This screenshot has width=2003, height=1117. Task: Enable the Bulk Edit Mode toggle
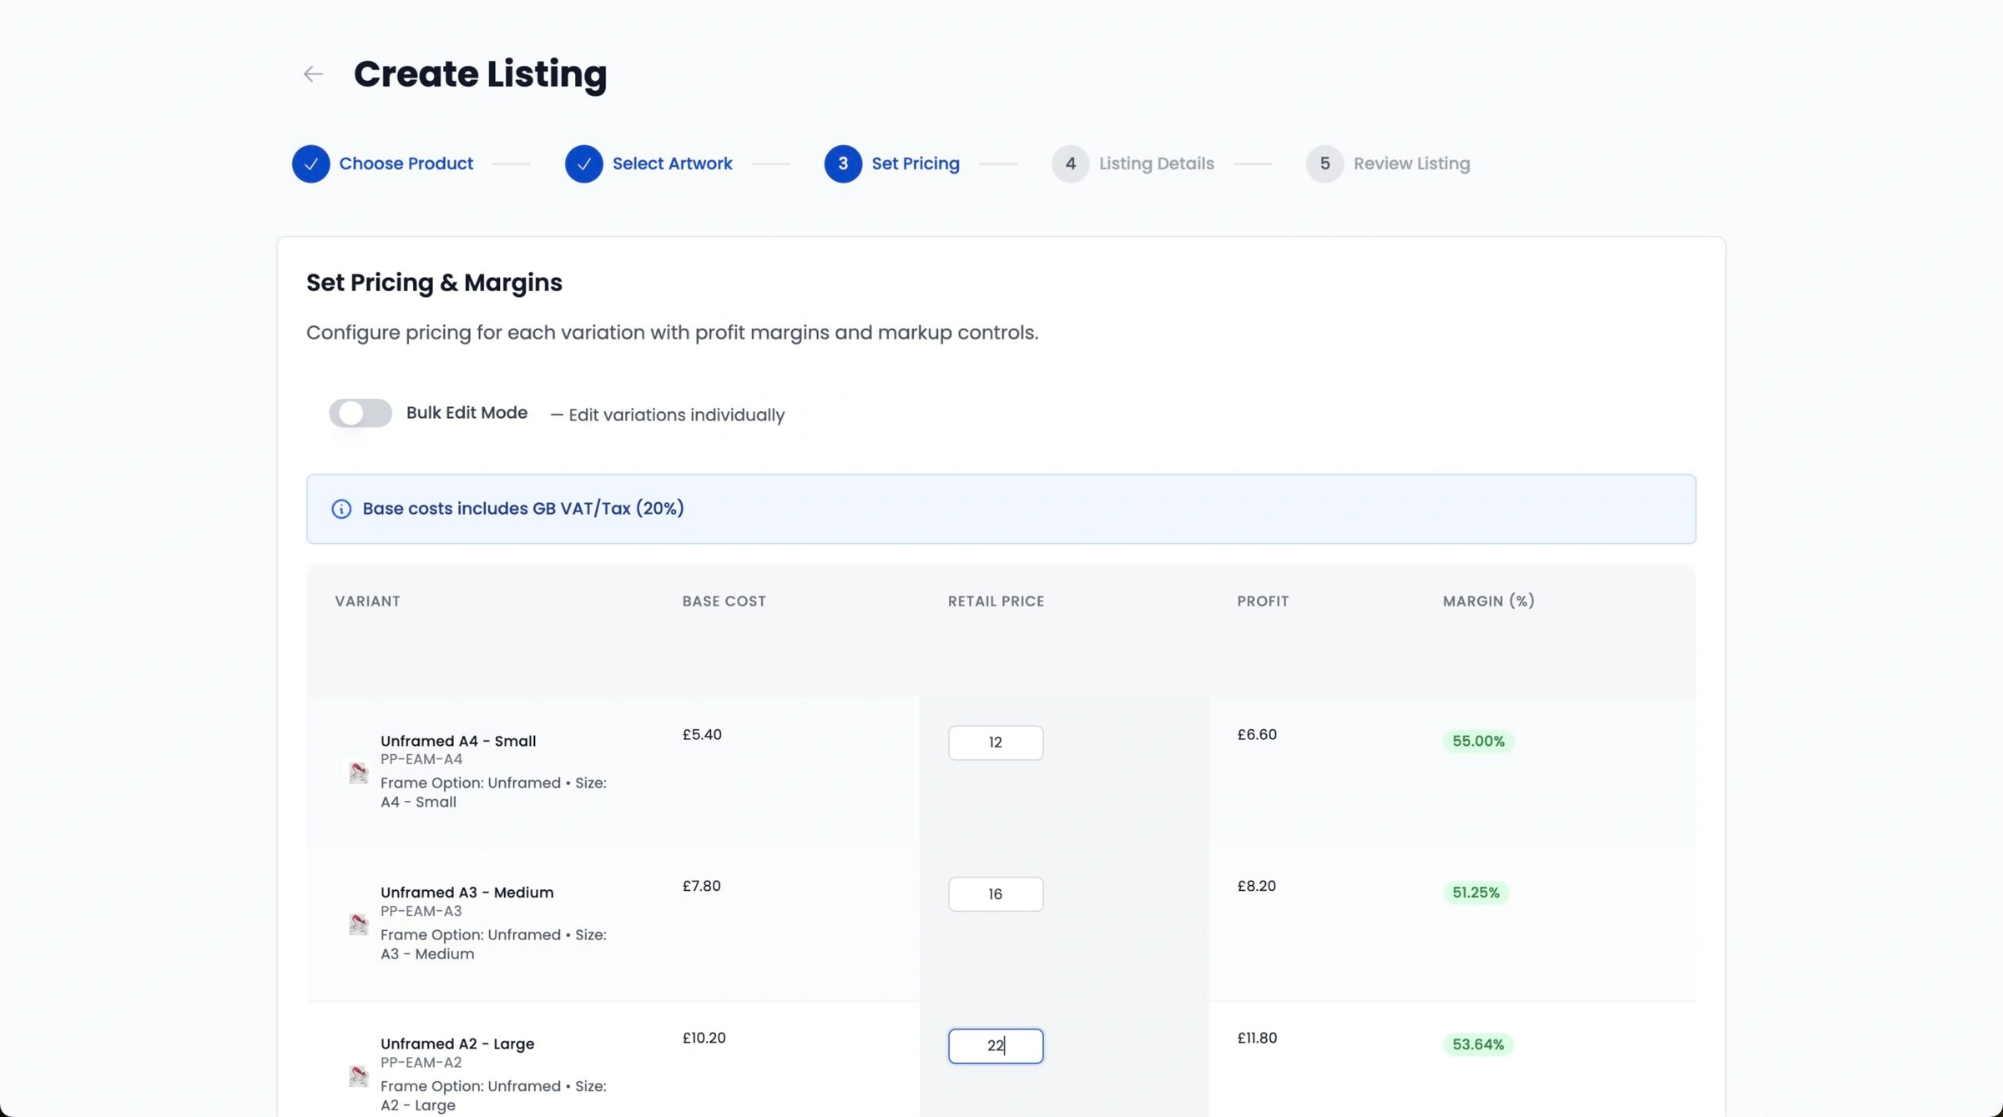360,413
